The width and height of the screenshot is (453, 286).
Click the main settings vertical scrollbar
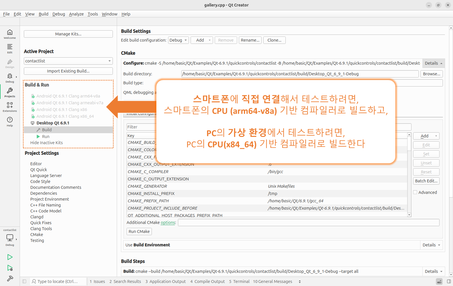click(451, 151)
